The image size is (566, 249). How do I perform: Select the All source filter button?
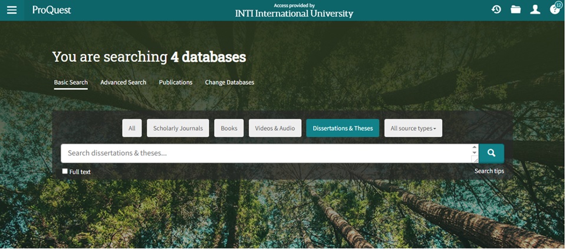point(131,128)
